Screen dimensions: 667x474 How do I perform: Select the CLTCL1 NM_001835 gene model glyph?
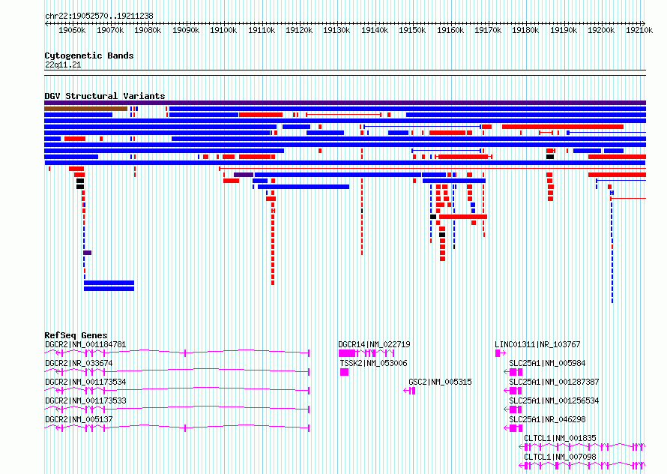(x=582, y=447)
